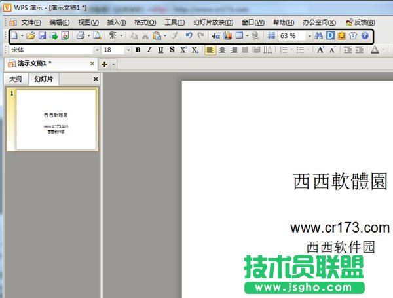This screenshot has width=393, height=298.
Task: Expand dropdown arrow next to new document
Action: click(22, 36)
